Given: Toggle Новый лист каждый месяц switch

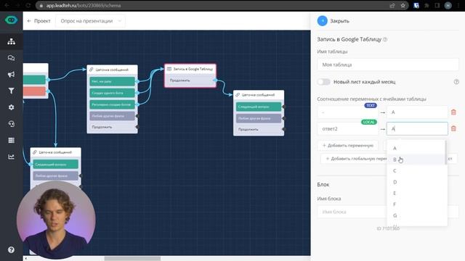Looking at the screenshot, I should 323,82.
